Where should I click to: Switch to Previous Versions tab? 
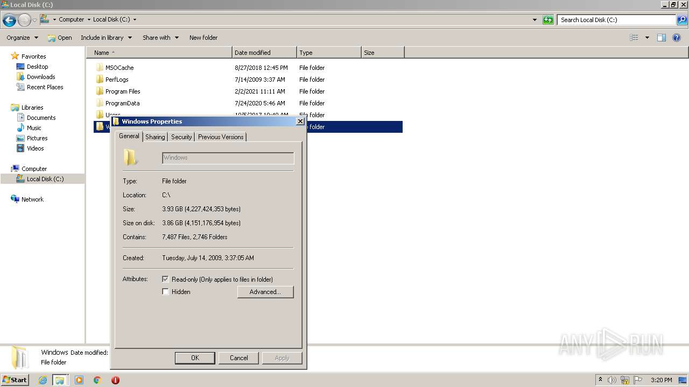pyautogui.click(x=221, y=137)
